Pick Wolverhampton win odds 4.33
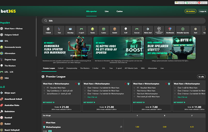This screenshot has width=208, height=132. 192,127
